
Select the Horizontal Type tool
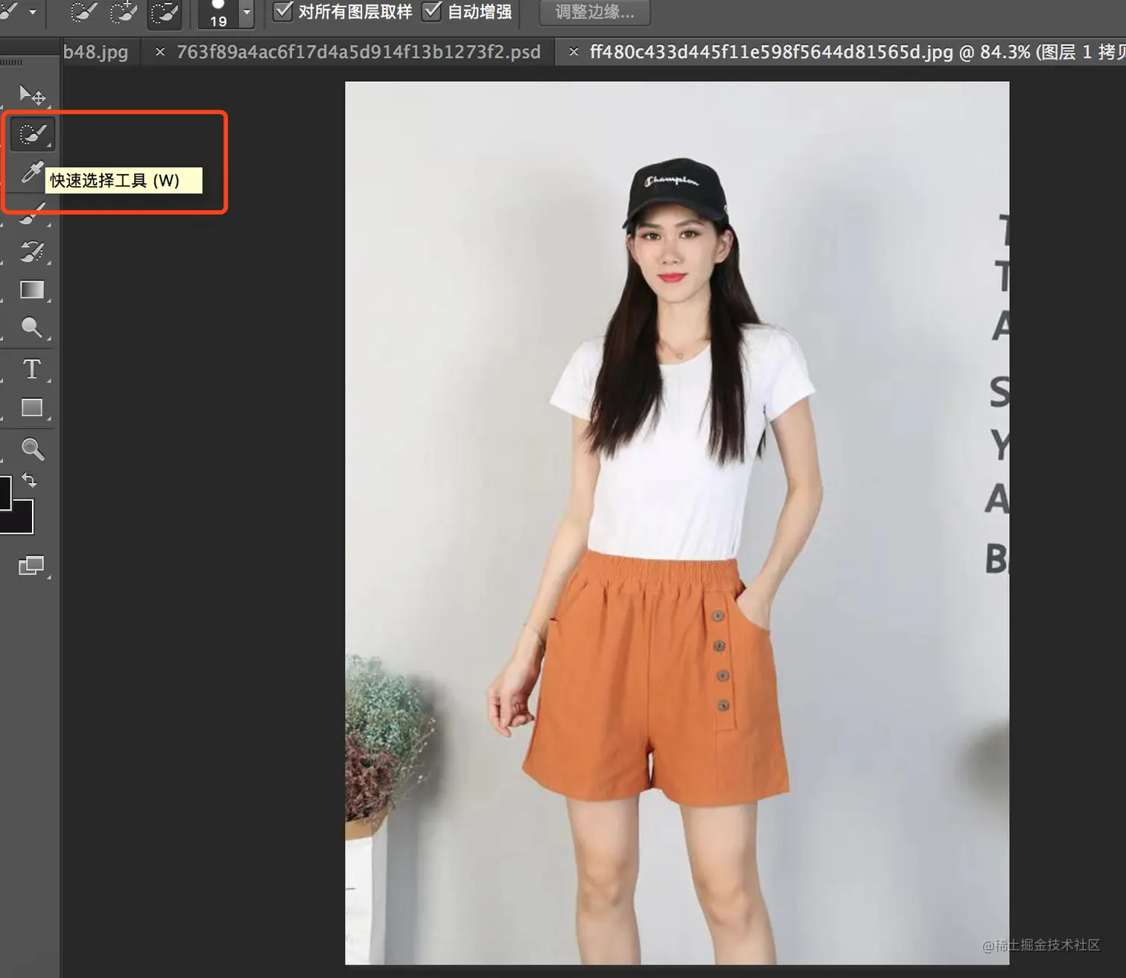click(x=32, y=369)
